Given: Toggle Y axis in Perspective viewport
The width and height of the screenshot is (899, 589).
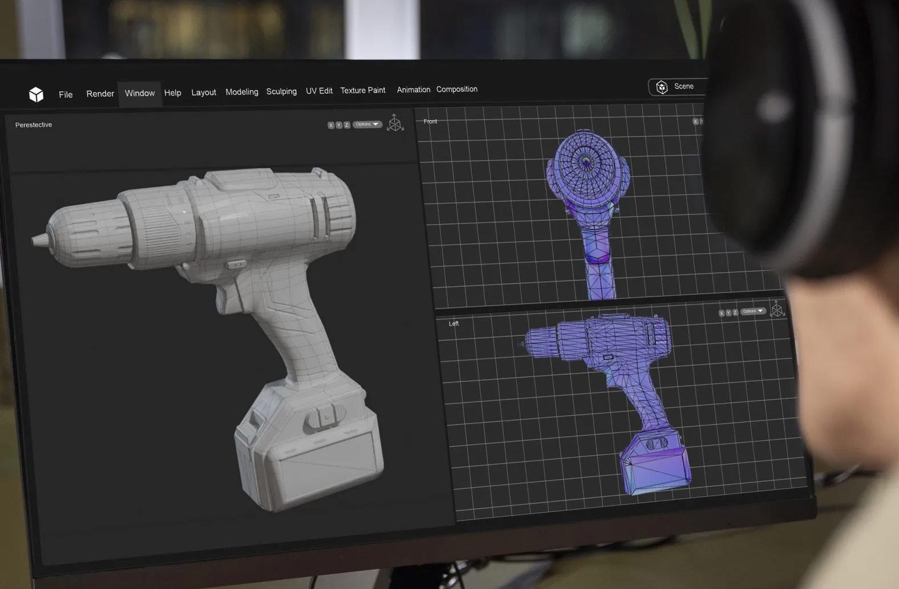Looking at the screenshot, I should (x=339, y=125).
